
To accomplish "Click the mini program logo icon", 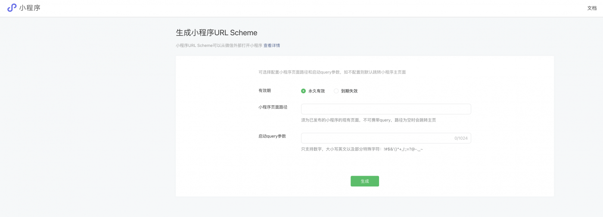I will pyautogui.click(x=12, y=8).
